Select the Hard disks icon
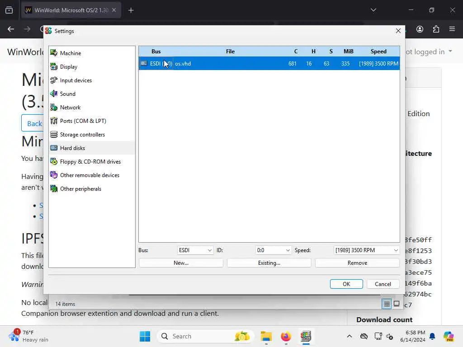463x347 pixels. [54, 148]
